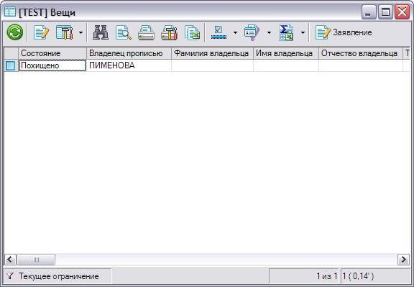Click the green refresh icon
The height and width of the screenshot is (287, 414).
15,32
